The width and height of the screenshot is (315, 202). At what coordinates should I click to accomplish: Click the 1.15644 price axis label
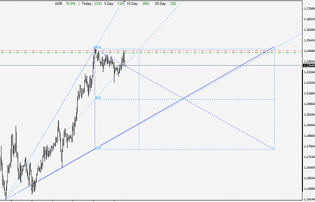[309, 178]
